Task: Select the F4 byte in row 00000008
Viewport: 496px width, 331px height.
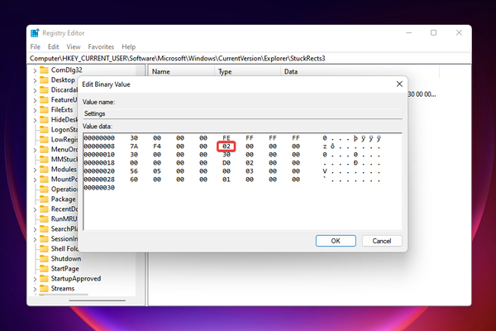Action: click(157, 146)
